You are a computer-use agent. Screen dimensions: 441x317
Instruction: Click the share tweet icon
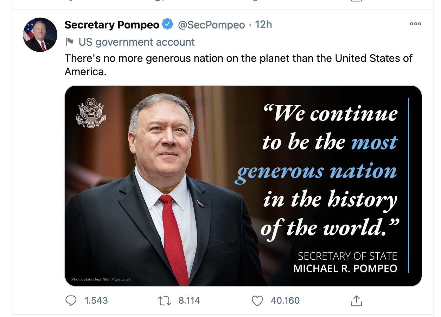tap(356, 300)
